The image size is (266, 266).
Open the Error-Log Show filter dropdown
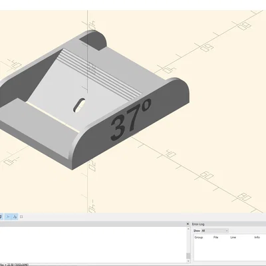(215, 231)
